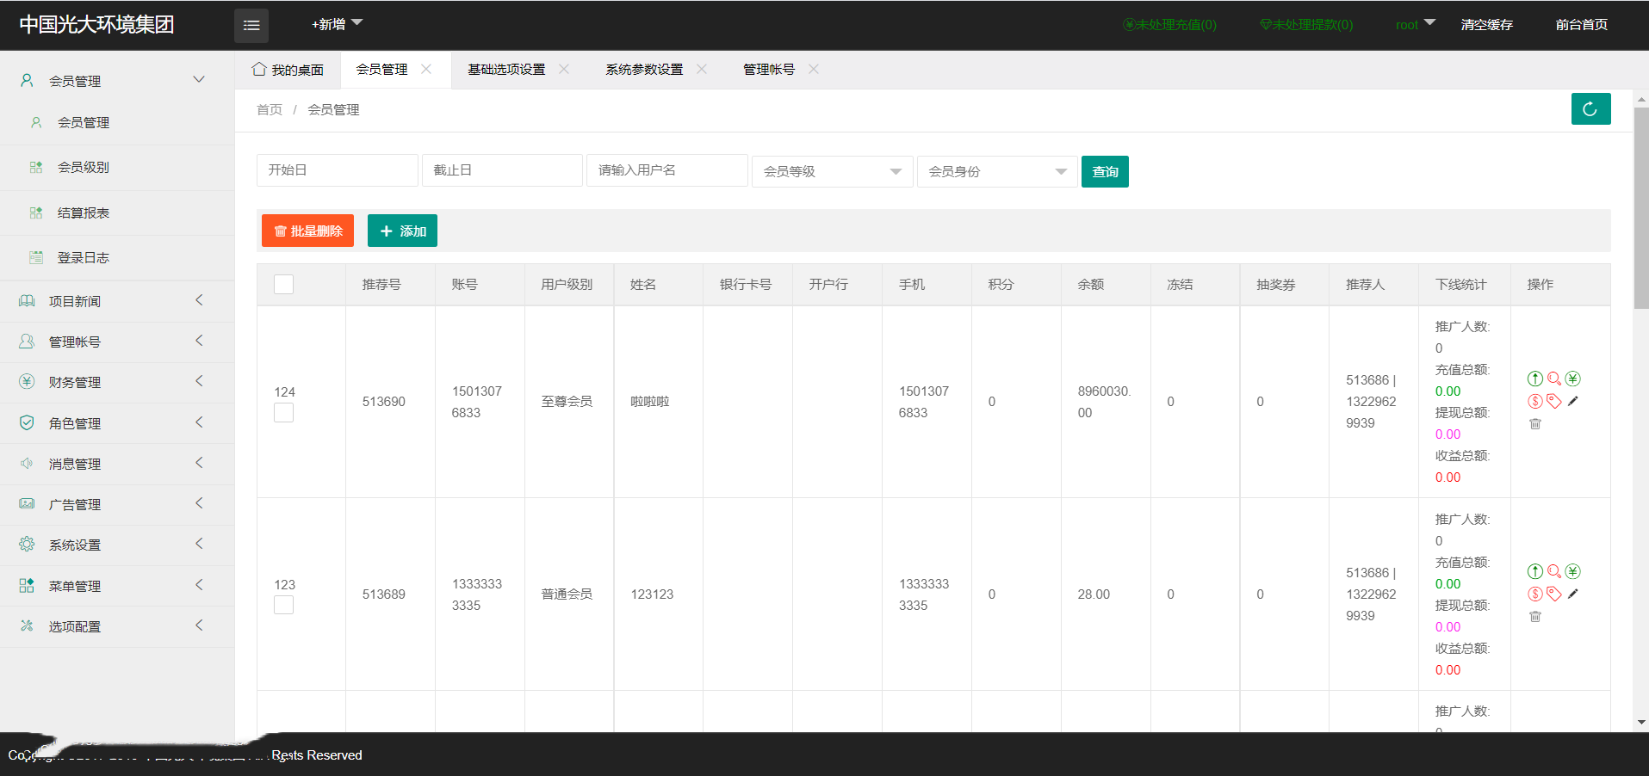1649x776 pixels.
Task: Open the 会员等级 dropdown
Action: pyautogui.click(x=831, y=171)
